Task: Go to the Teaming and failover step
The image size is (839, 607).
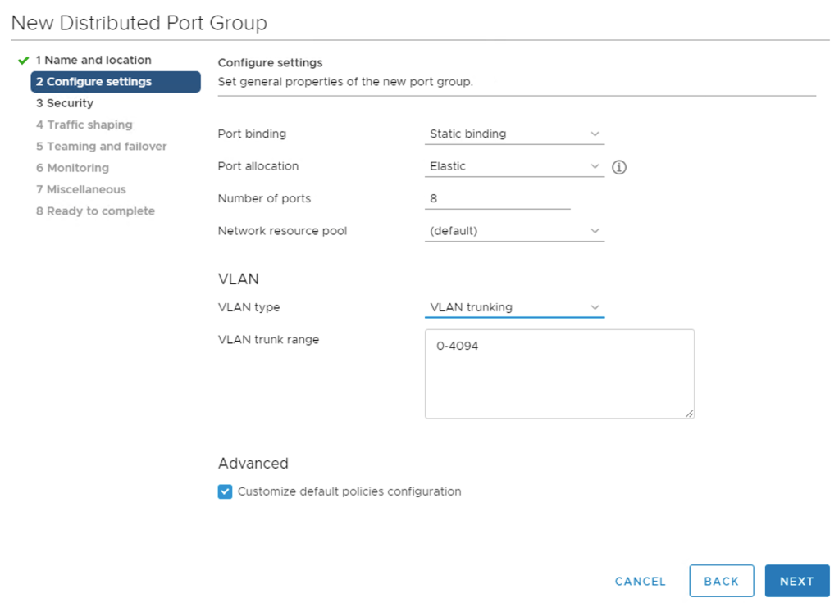Action: click(x=101, y=146)
